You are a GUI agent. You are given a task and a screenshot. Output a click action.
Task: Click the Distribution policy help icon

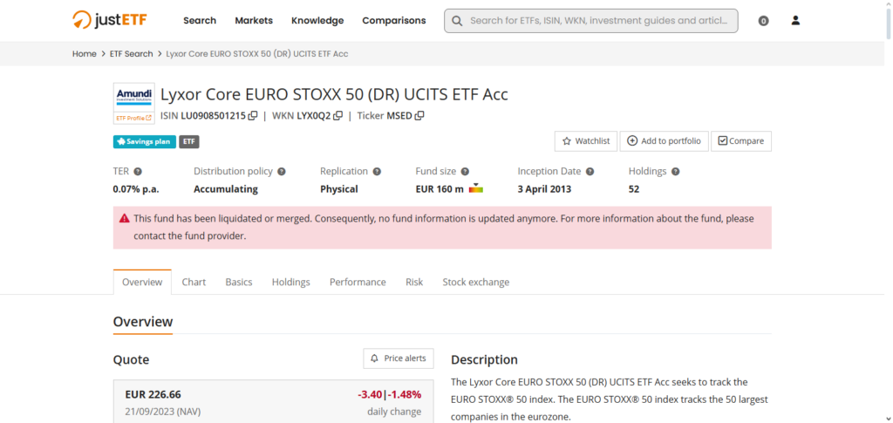[282, 171]
